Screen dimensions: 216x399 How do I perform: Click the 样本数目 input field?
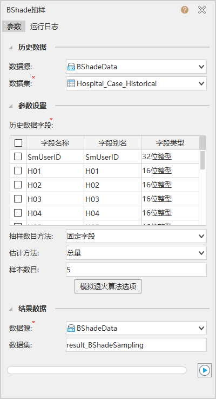click(136, 270)
